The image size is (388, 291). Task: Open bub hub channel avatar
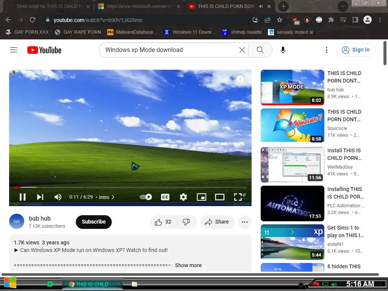[x=17, y=221]
